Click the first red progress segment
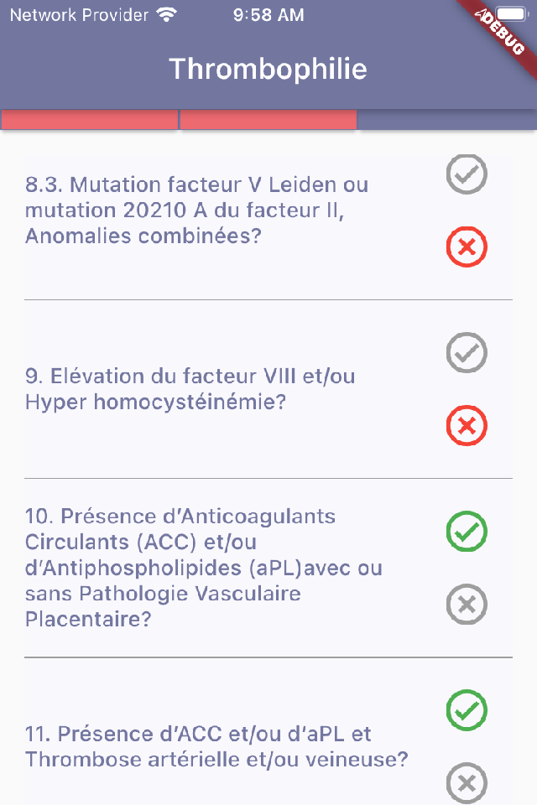The image size is (537, 805). click(89, 120)
